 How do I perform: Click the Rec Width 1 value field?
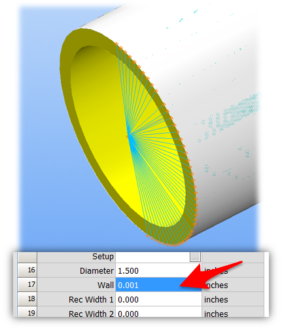(x=158, y=299)
